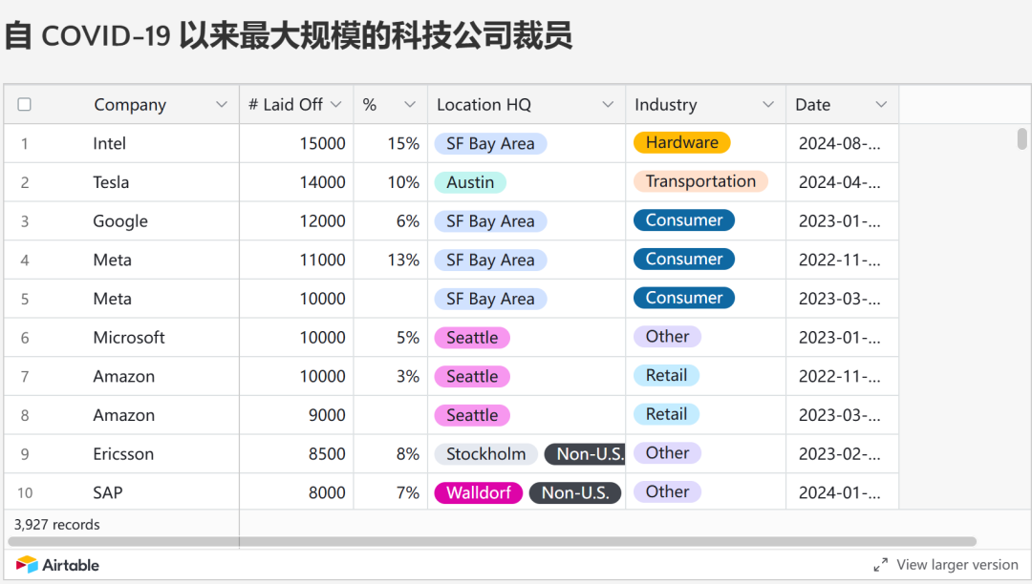Open the % column dropdown
The image size is (1032, 584).
410,104
